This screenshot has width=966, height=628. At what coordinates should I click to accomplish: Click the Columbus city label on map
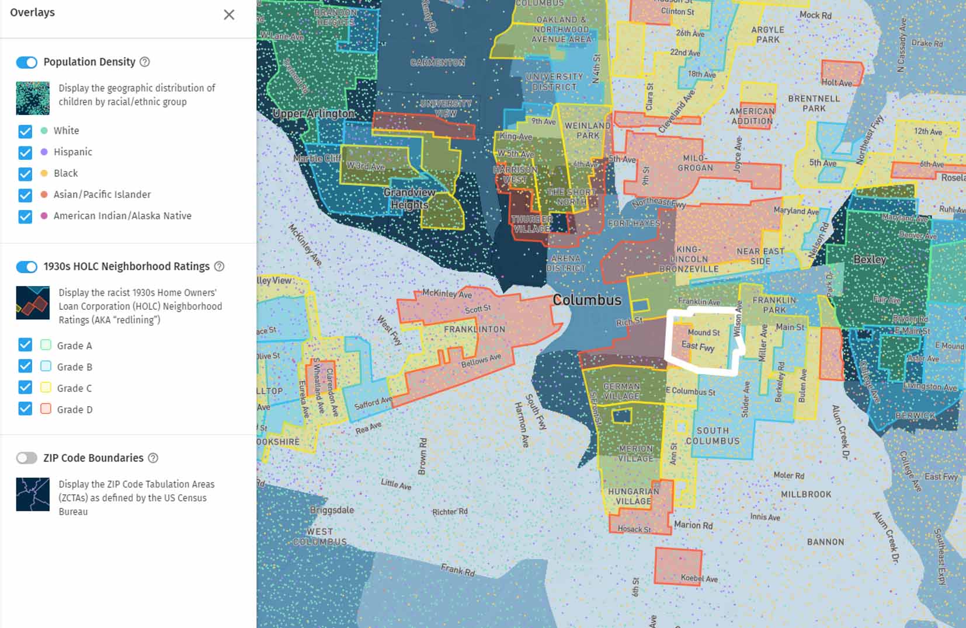(x=587, y=300)
